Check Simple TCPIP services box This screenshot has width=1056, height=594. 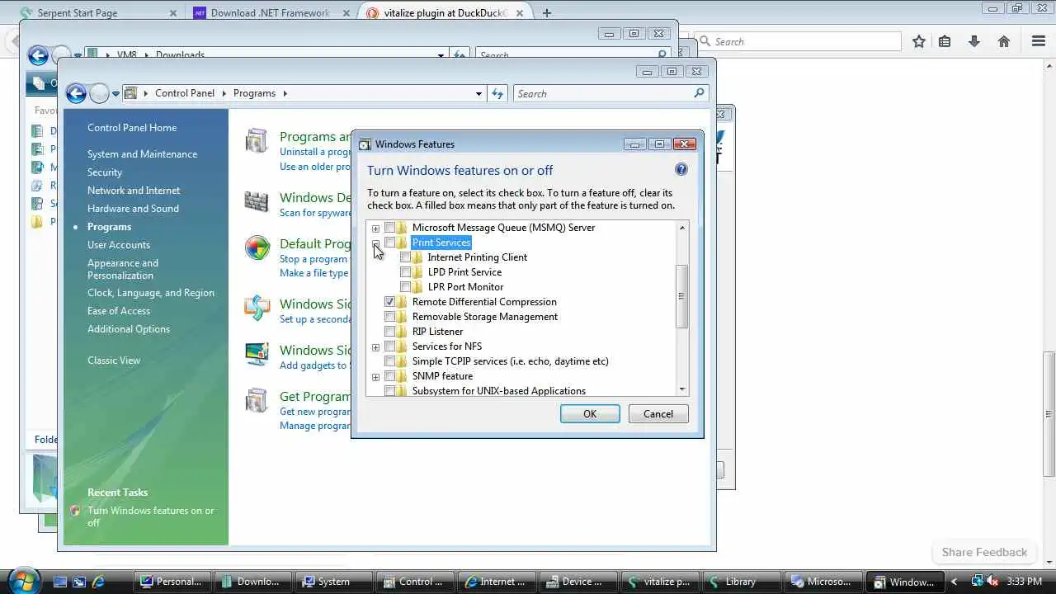pos(389,361)
